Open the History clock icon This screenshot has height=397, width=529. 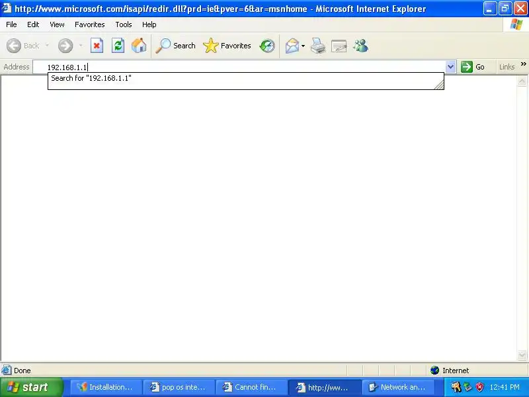[x=267, y=46]
